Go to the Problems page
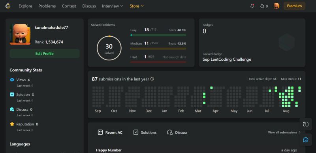This screenshot has width=316, height=153. pyautogui.click(x=47, y=6)
